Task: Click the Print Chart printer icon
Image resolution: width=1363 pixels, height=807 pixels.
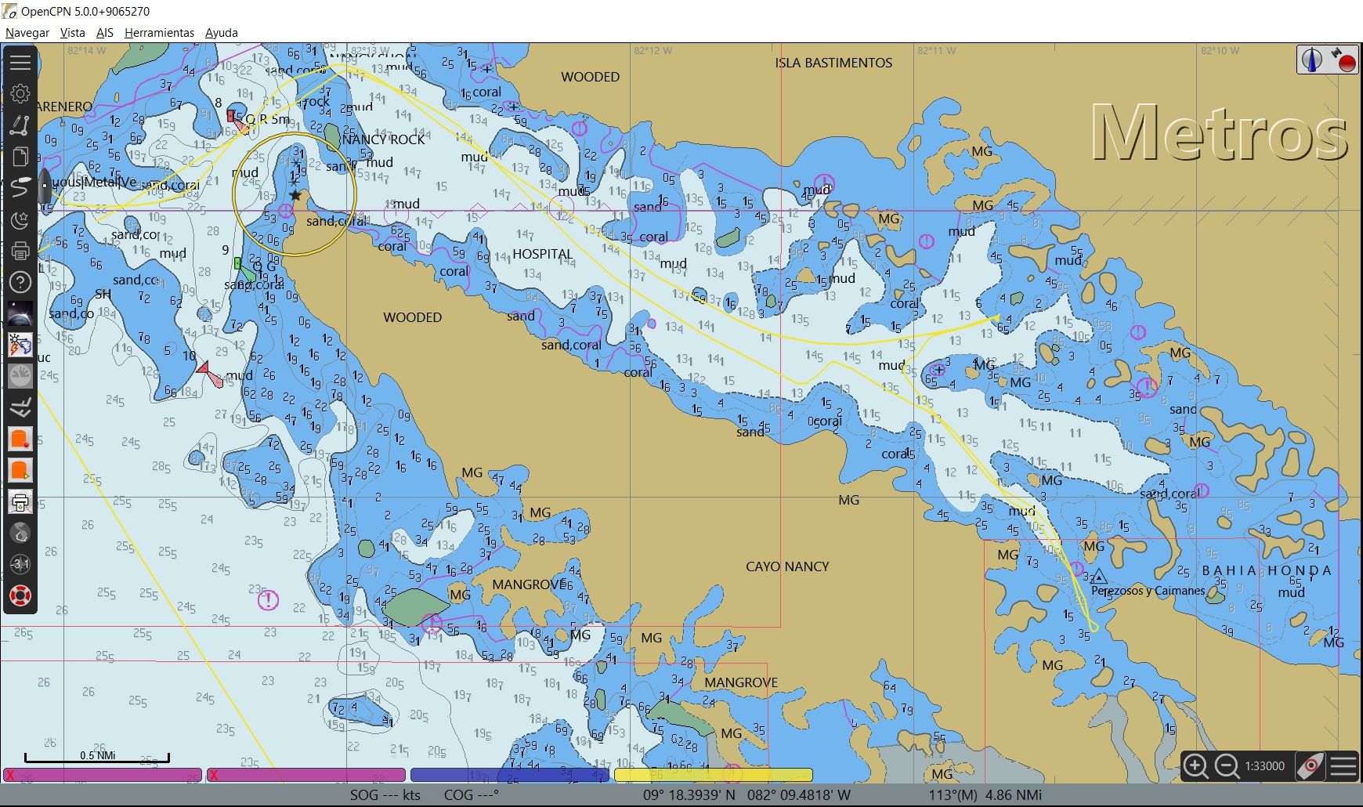Action: pos(20,251)
